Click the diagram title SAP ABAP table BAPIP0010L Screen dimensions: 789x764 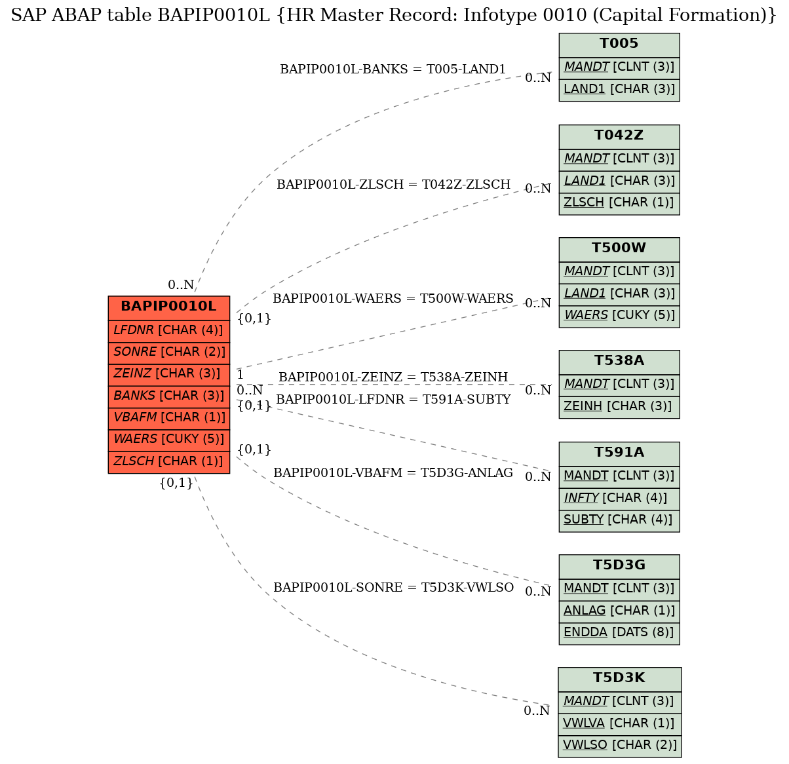point(394,15)
